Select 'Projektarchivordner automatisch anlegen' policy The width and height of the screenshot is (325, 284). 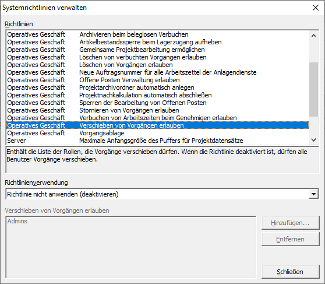coord(157,87)
